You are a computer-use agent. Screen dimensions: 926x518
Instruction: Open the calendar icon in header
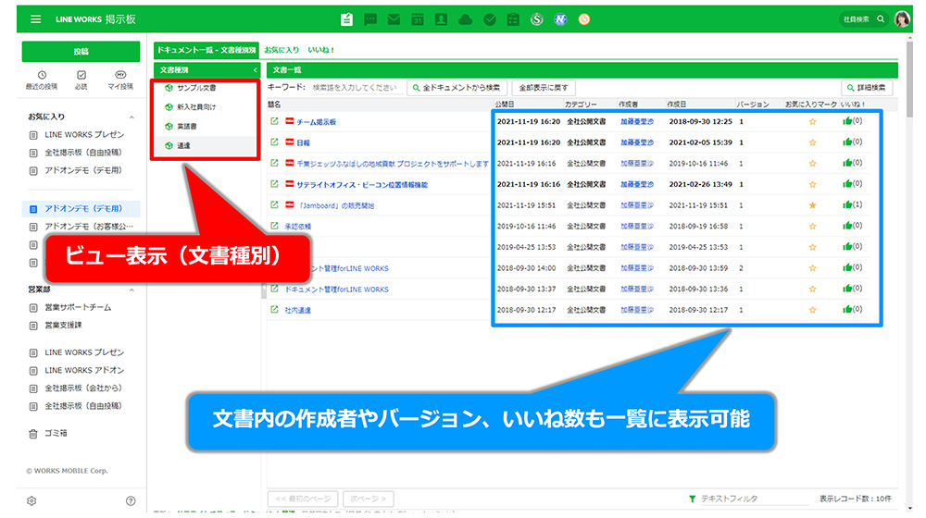[x=418, y=19]
